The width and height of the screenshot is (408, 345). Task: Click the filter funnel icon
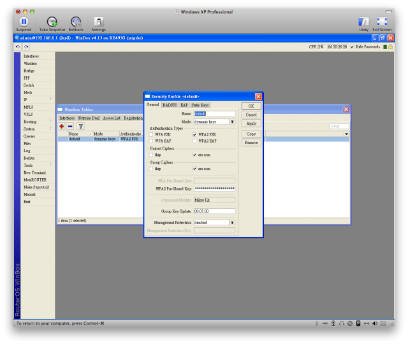tap(81, 127)
